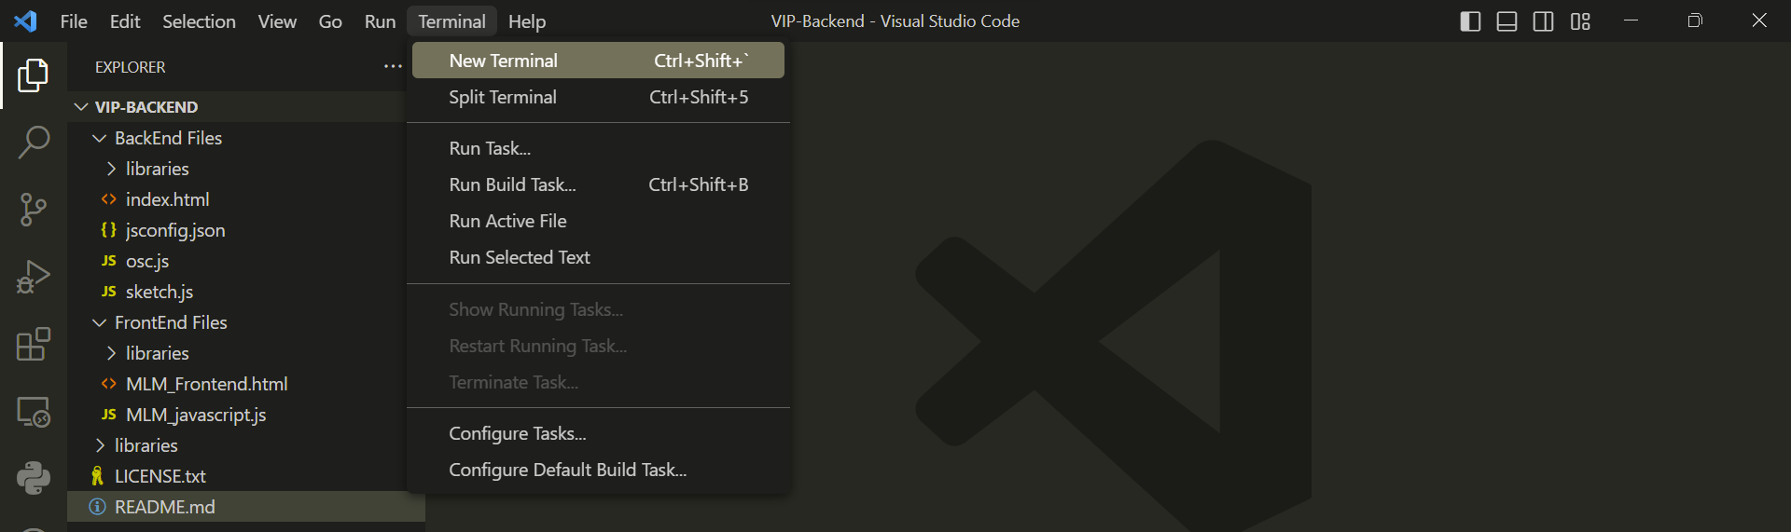
Task: Collapse the VIP-BACKEND root folder
Action: (81, 107)
